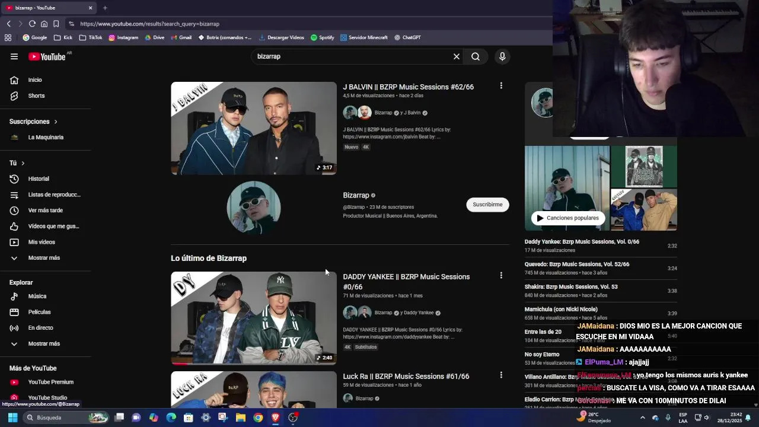Image resolution: width=759 pixels, height=427 pixels.
Task: Click the YouTube logo
Action: point(47,56)
